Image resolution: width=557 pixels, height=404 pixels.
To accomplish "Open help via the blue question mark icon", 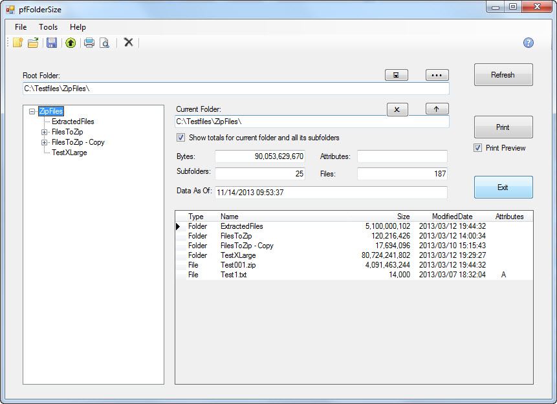I will [x=529, y=43].
